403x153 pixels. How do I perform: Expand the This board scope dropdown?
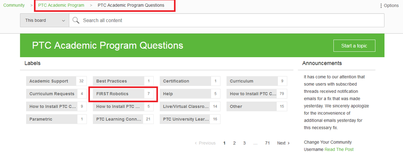[x=45, y=20]
